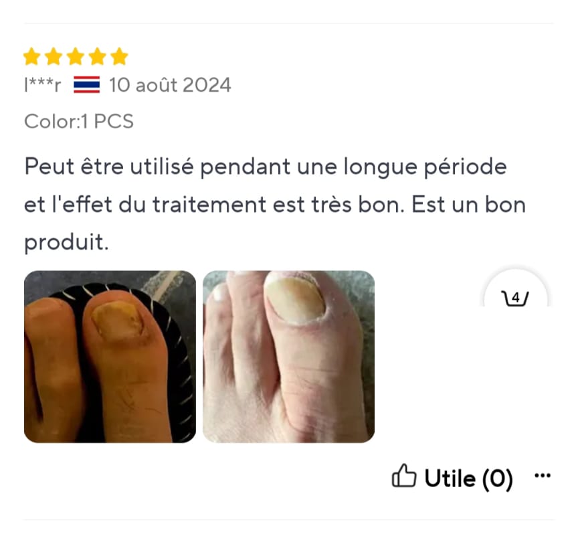Select the third rating star
The image size is (578, 538).
(76, 56)
